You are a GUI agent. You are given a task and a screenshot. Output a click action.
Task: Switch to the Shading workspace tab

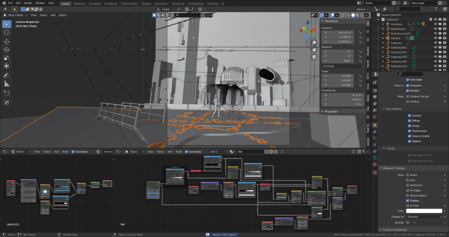[146, 3]
